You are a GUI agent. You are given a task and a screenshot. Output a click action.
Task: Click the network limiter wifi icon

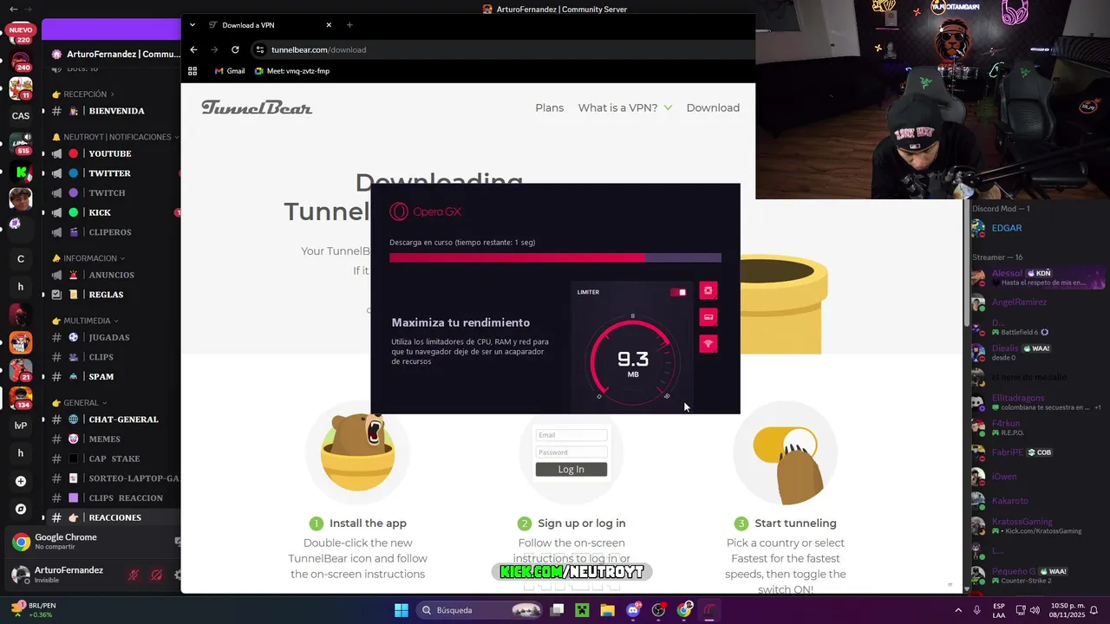[708, 344]
